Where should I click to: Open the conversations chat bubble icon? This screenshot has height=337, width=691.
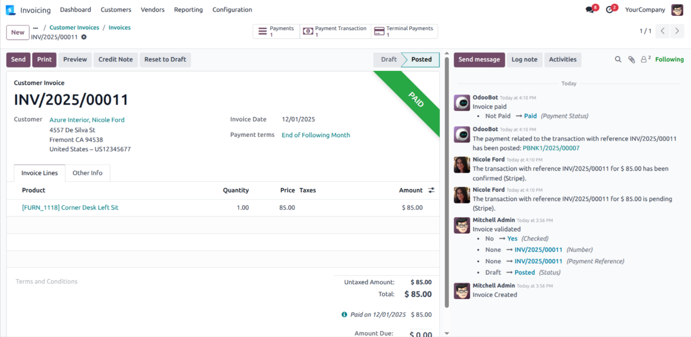[x=590, y=10]
